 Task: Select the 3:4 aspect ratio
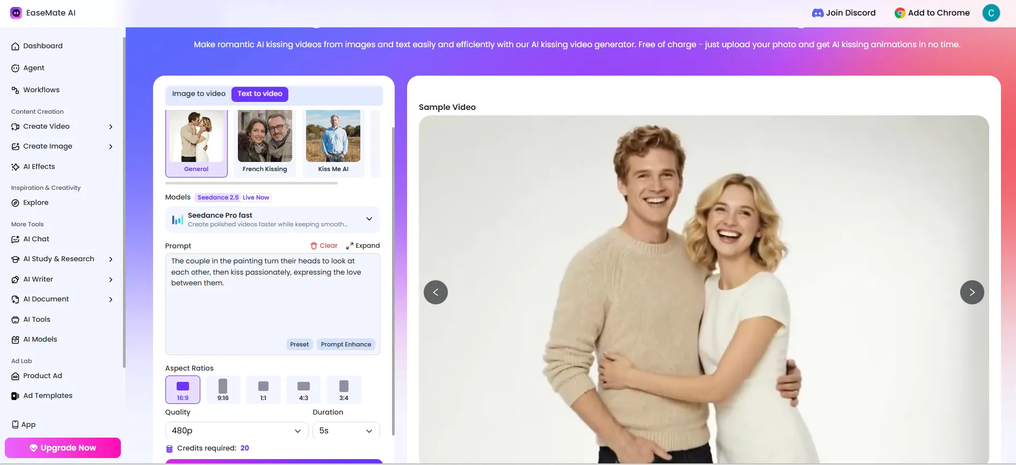point(344,389)
